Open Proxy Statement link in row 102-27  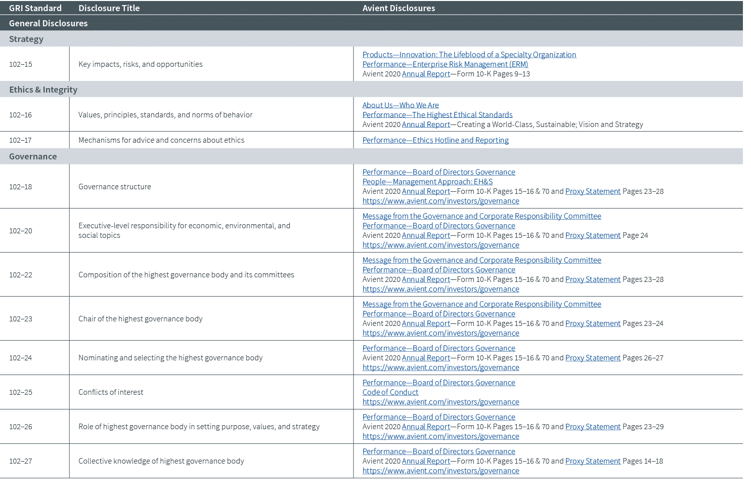tap(593, 461)
